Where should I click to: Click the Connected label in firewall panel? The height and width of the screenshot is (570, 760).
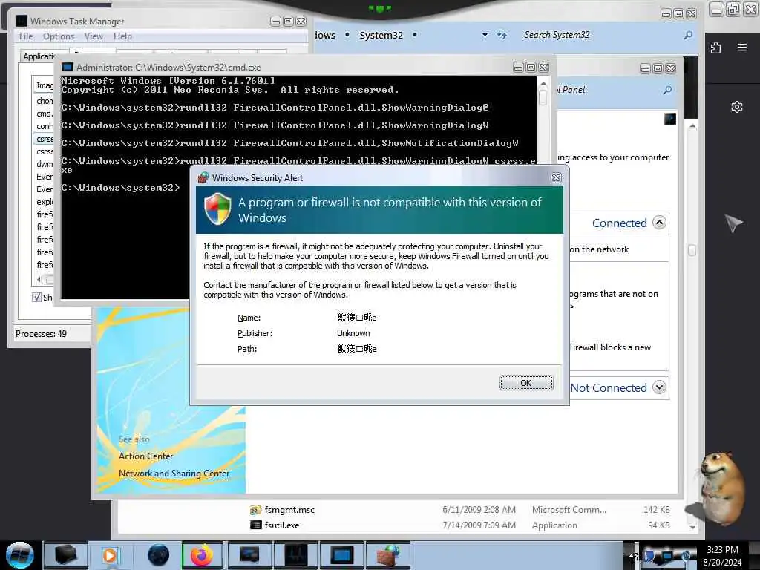tap(620, 223)
